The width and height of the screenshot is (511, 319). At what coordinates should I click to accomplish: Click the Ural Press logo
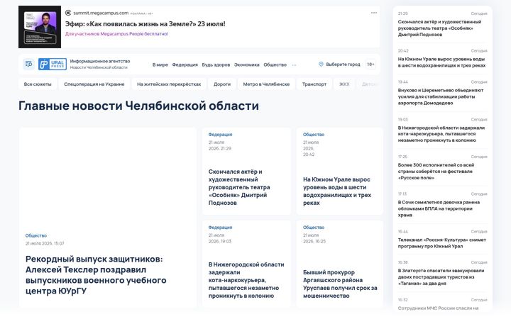click(x=53, y=64)
